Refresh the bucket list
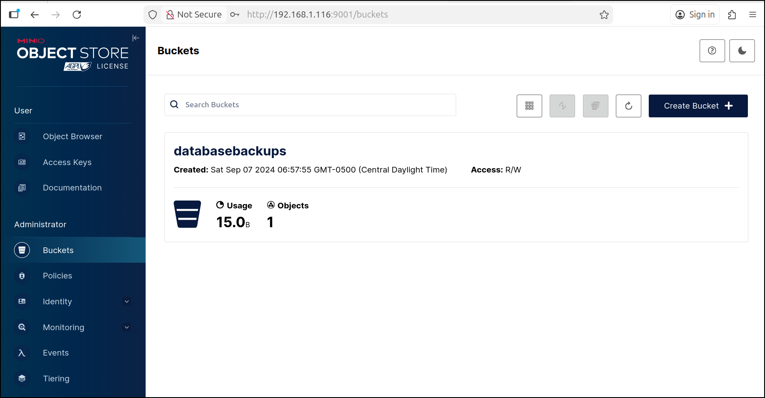Screen dimensions: 765x398 click(628, 106)
